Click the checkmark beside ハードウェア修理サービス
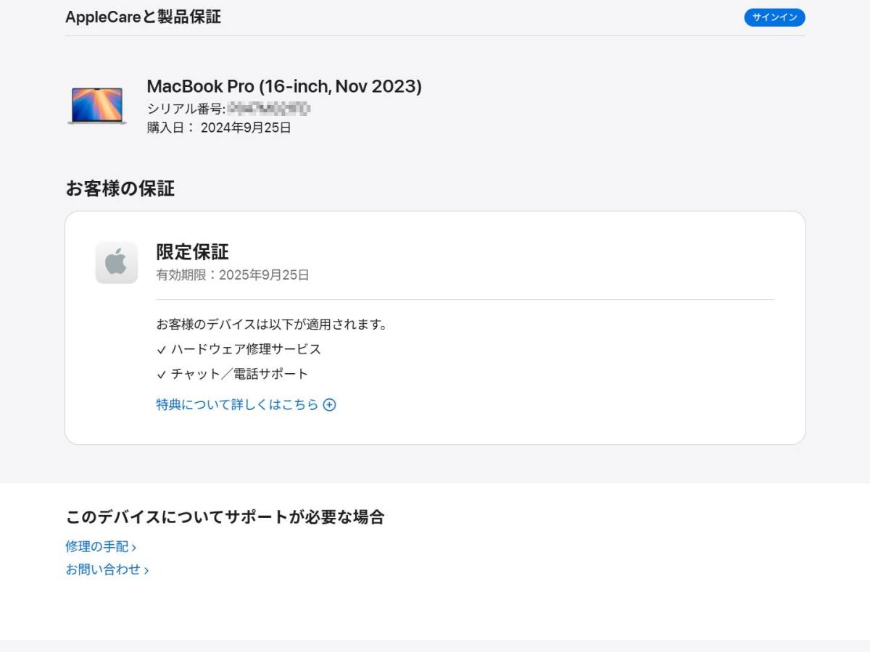The image size is (870, 652). point(161,350)
